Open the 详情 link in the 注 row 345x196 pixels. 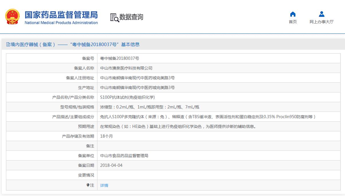coord(104,185)
